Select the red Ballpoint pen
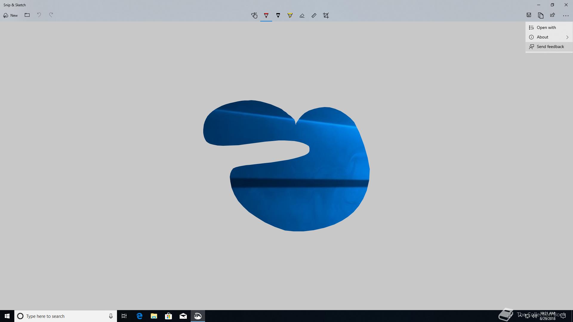573x322 pixels. pyautogui.click(x=266, y=16)
